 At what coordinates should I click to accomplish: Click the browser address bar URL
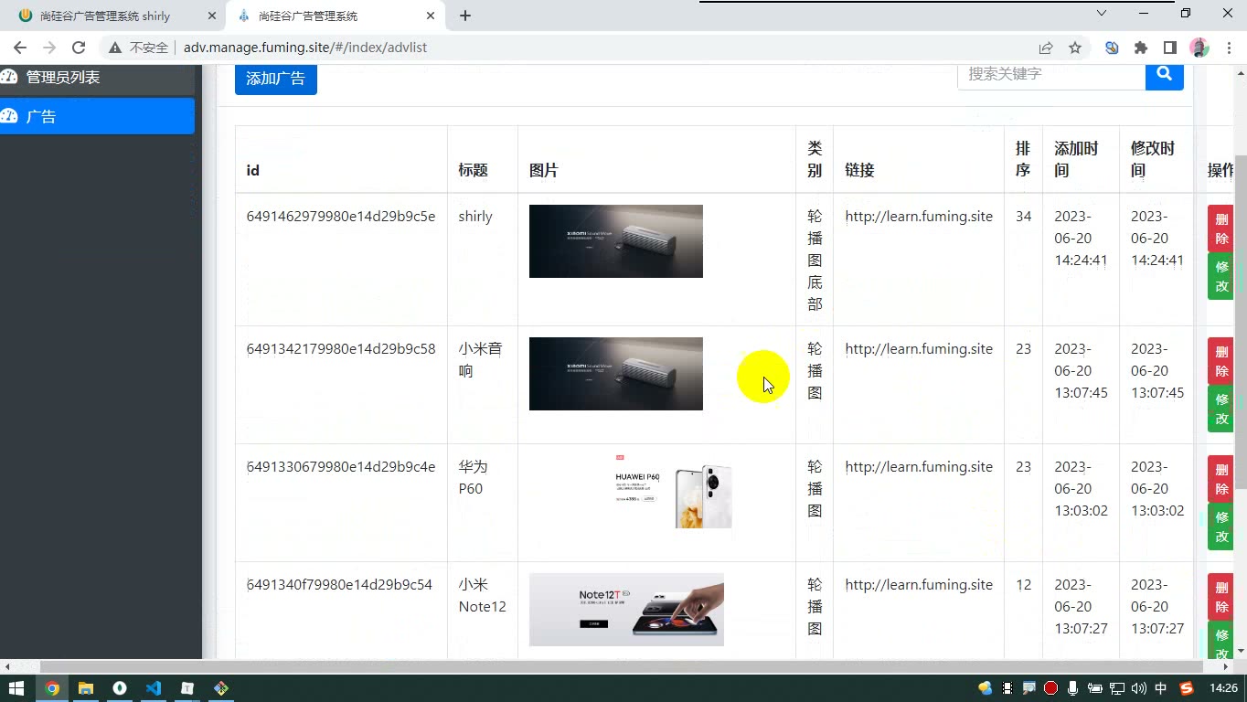tap(305, 48)
